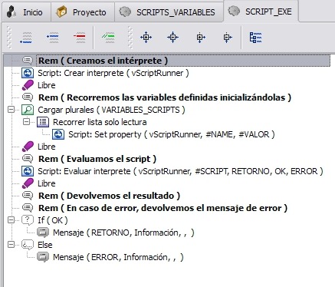
Task: Click the third small node expand icon
Action: [x=201, y=38]
